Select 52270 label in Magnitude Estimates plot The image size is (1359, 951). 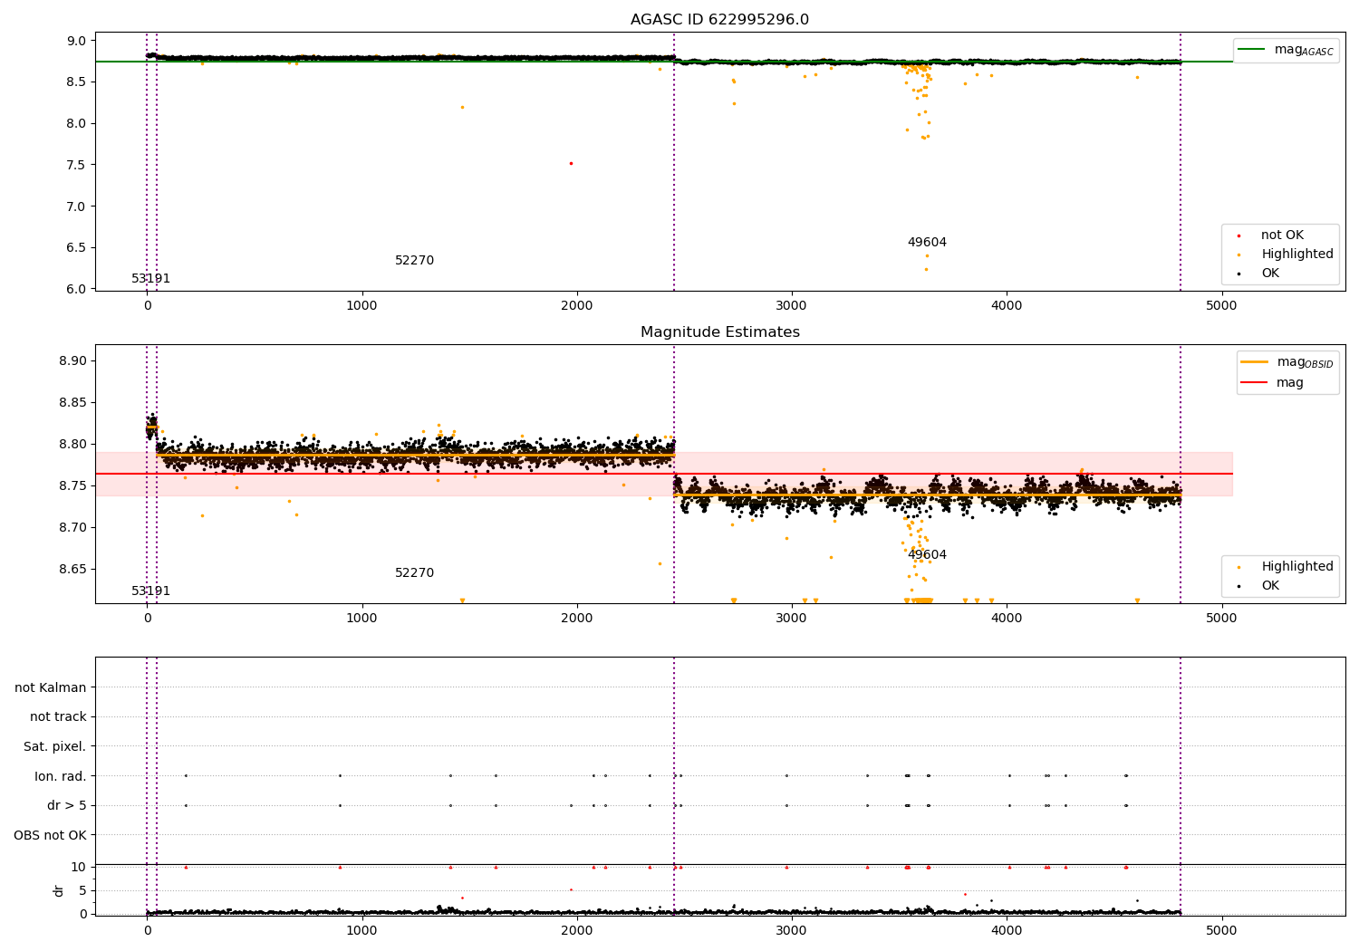pos(414,573)
